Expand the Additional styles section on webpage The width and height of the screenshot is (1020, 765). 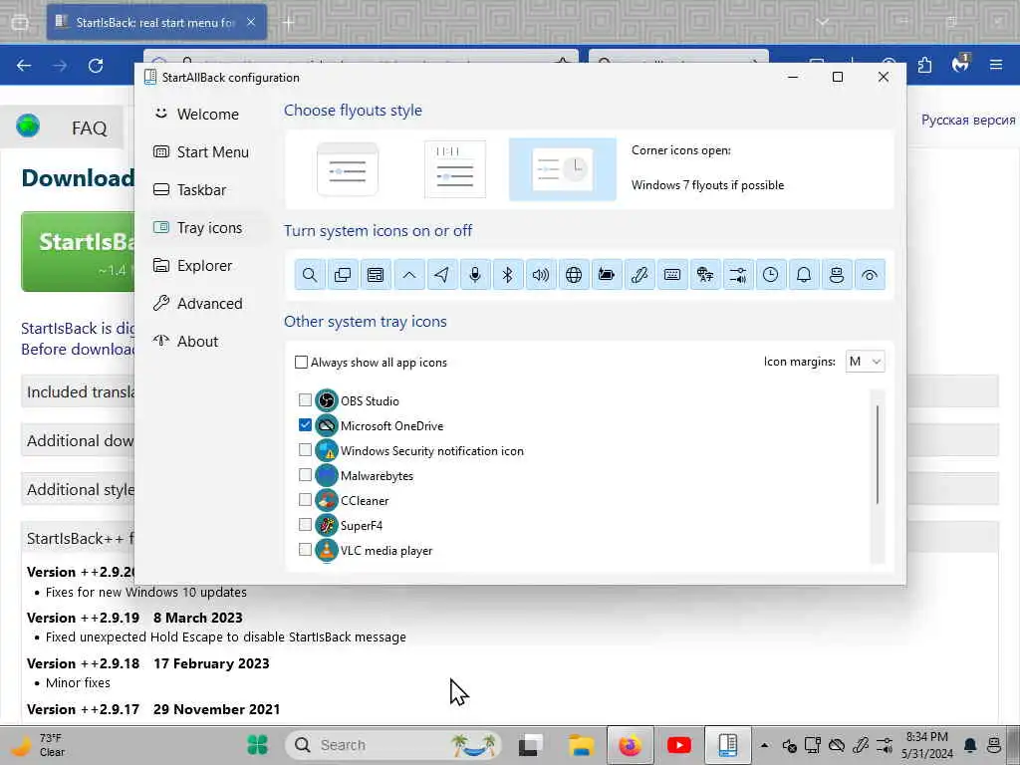tap(78, 489)
